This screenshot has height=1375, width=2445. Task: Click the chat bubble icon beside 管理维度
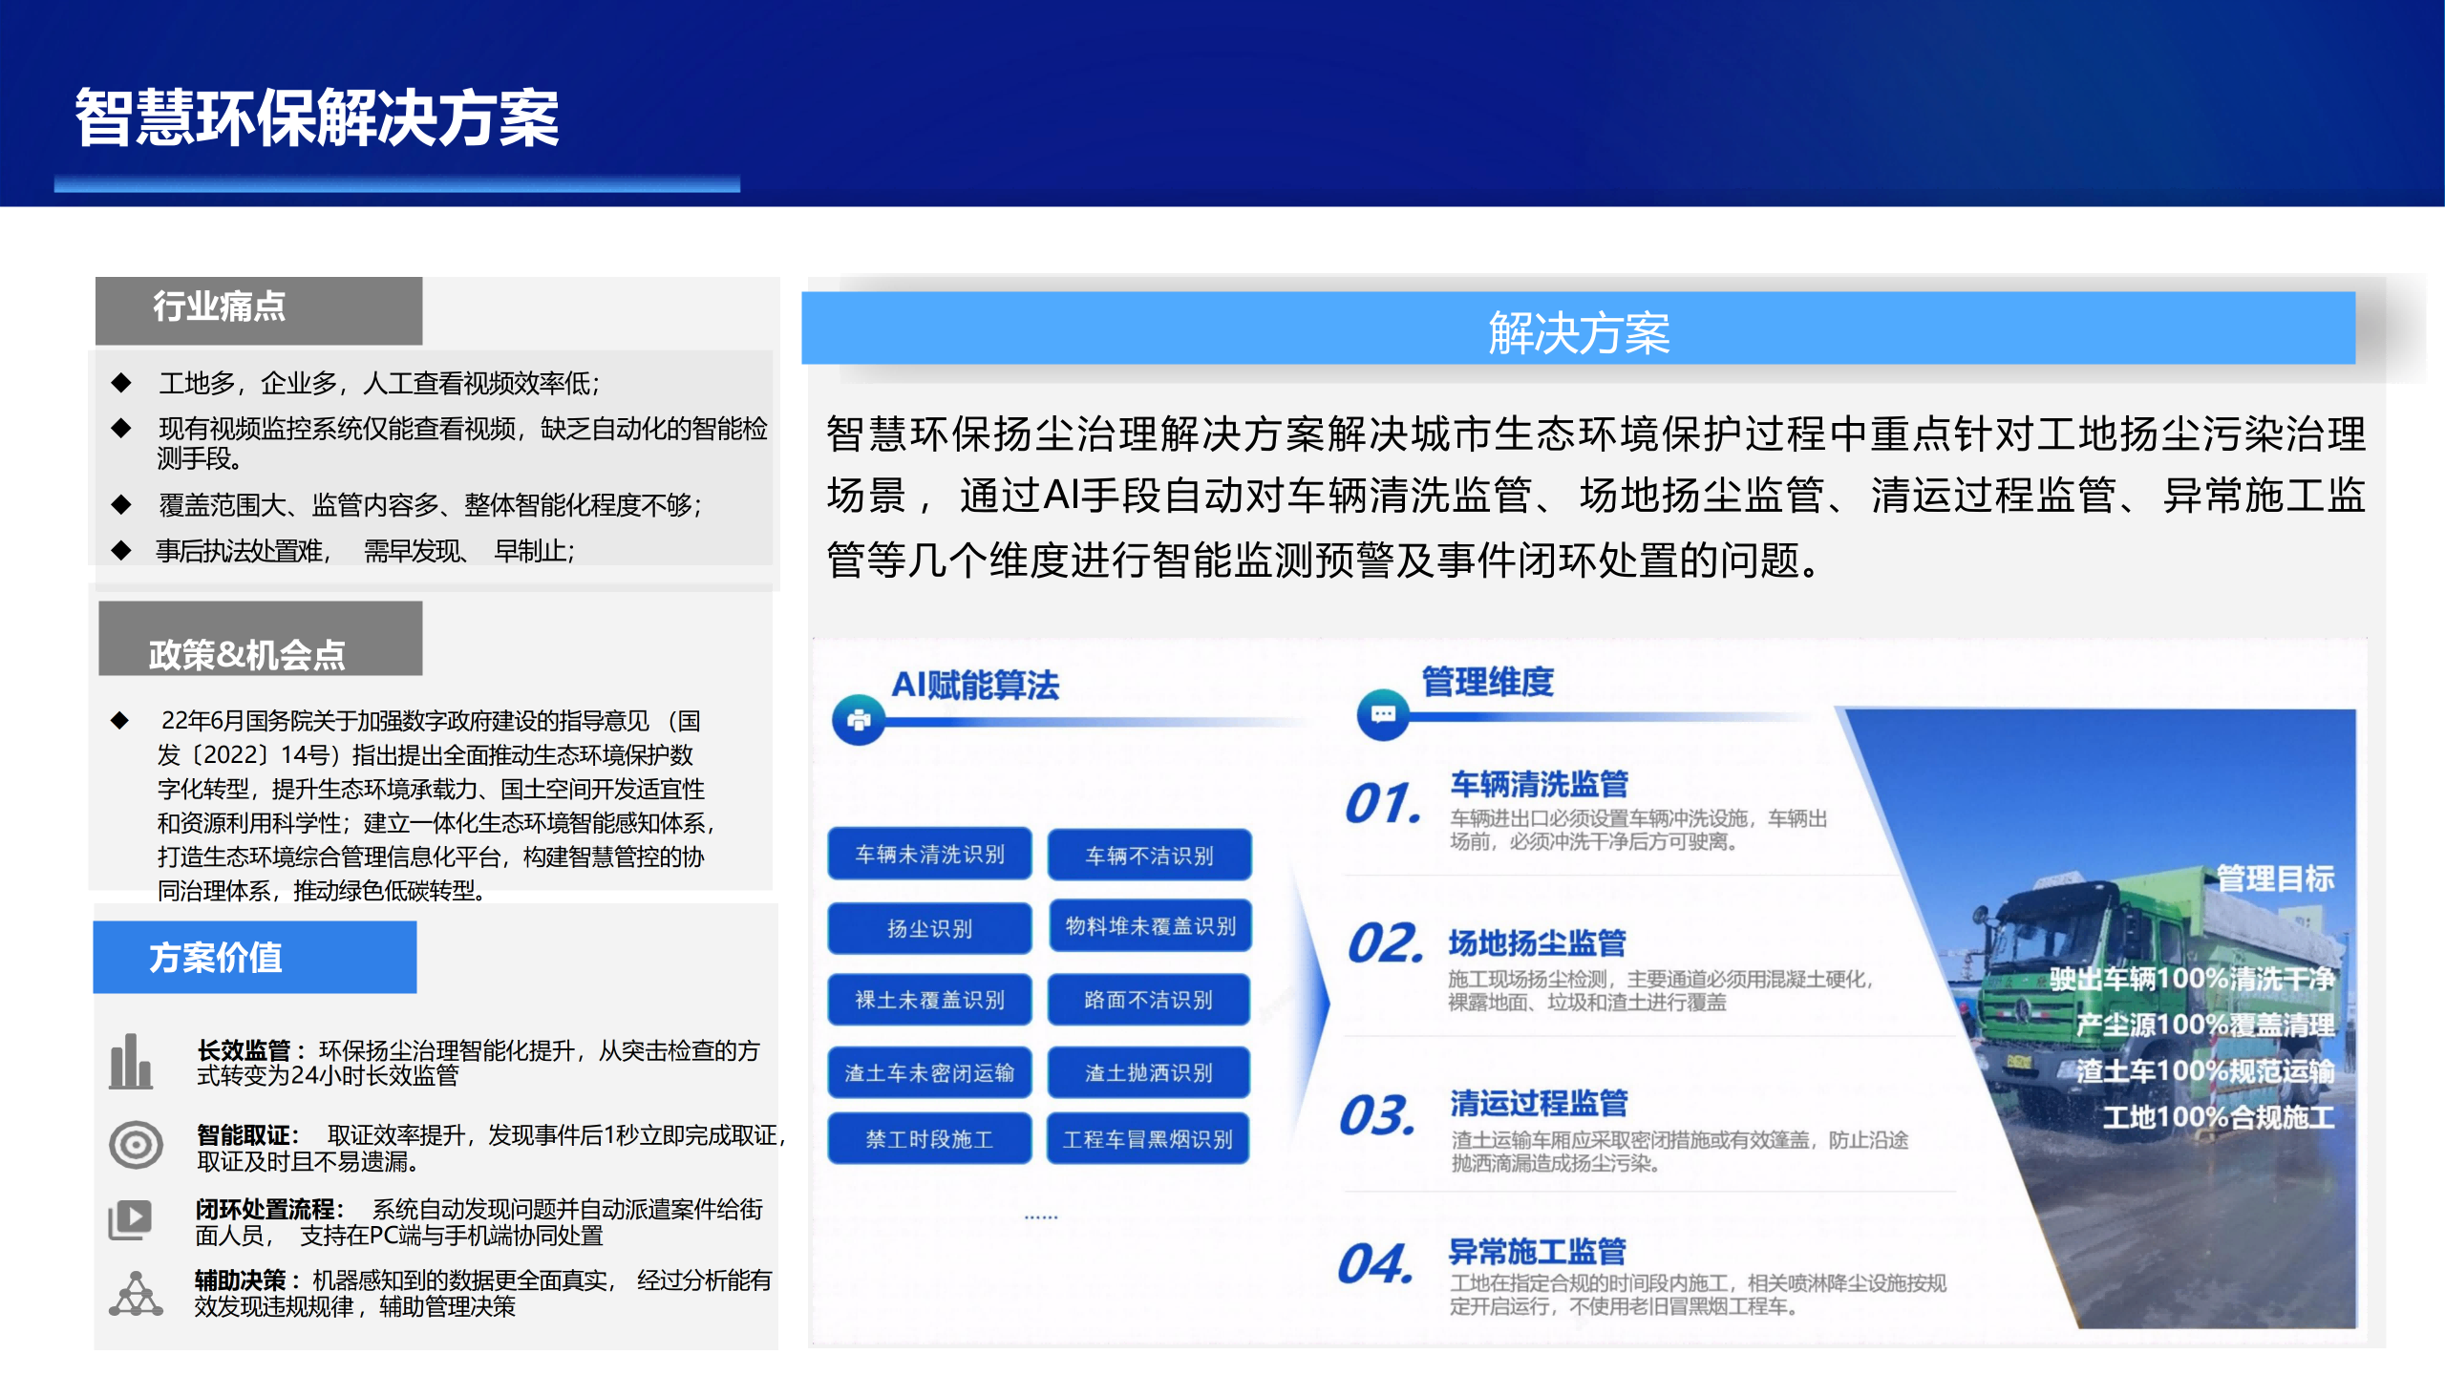coord(1383,714)
